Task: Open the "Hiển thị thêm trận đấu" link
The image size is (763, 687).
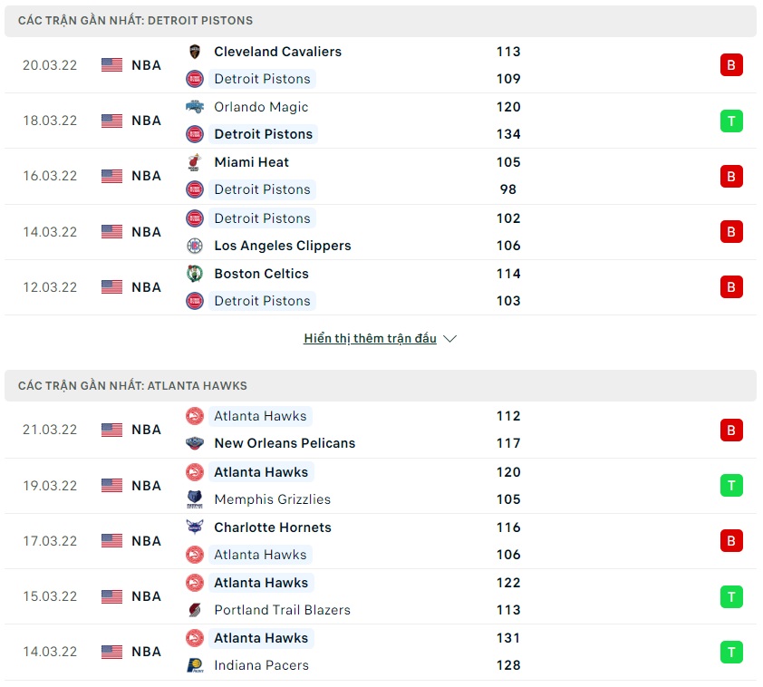Action: pos(370,339)
